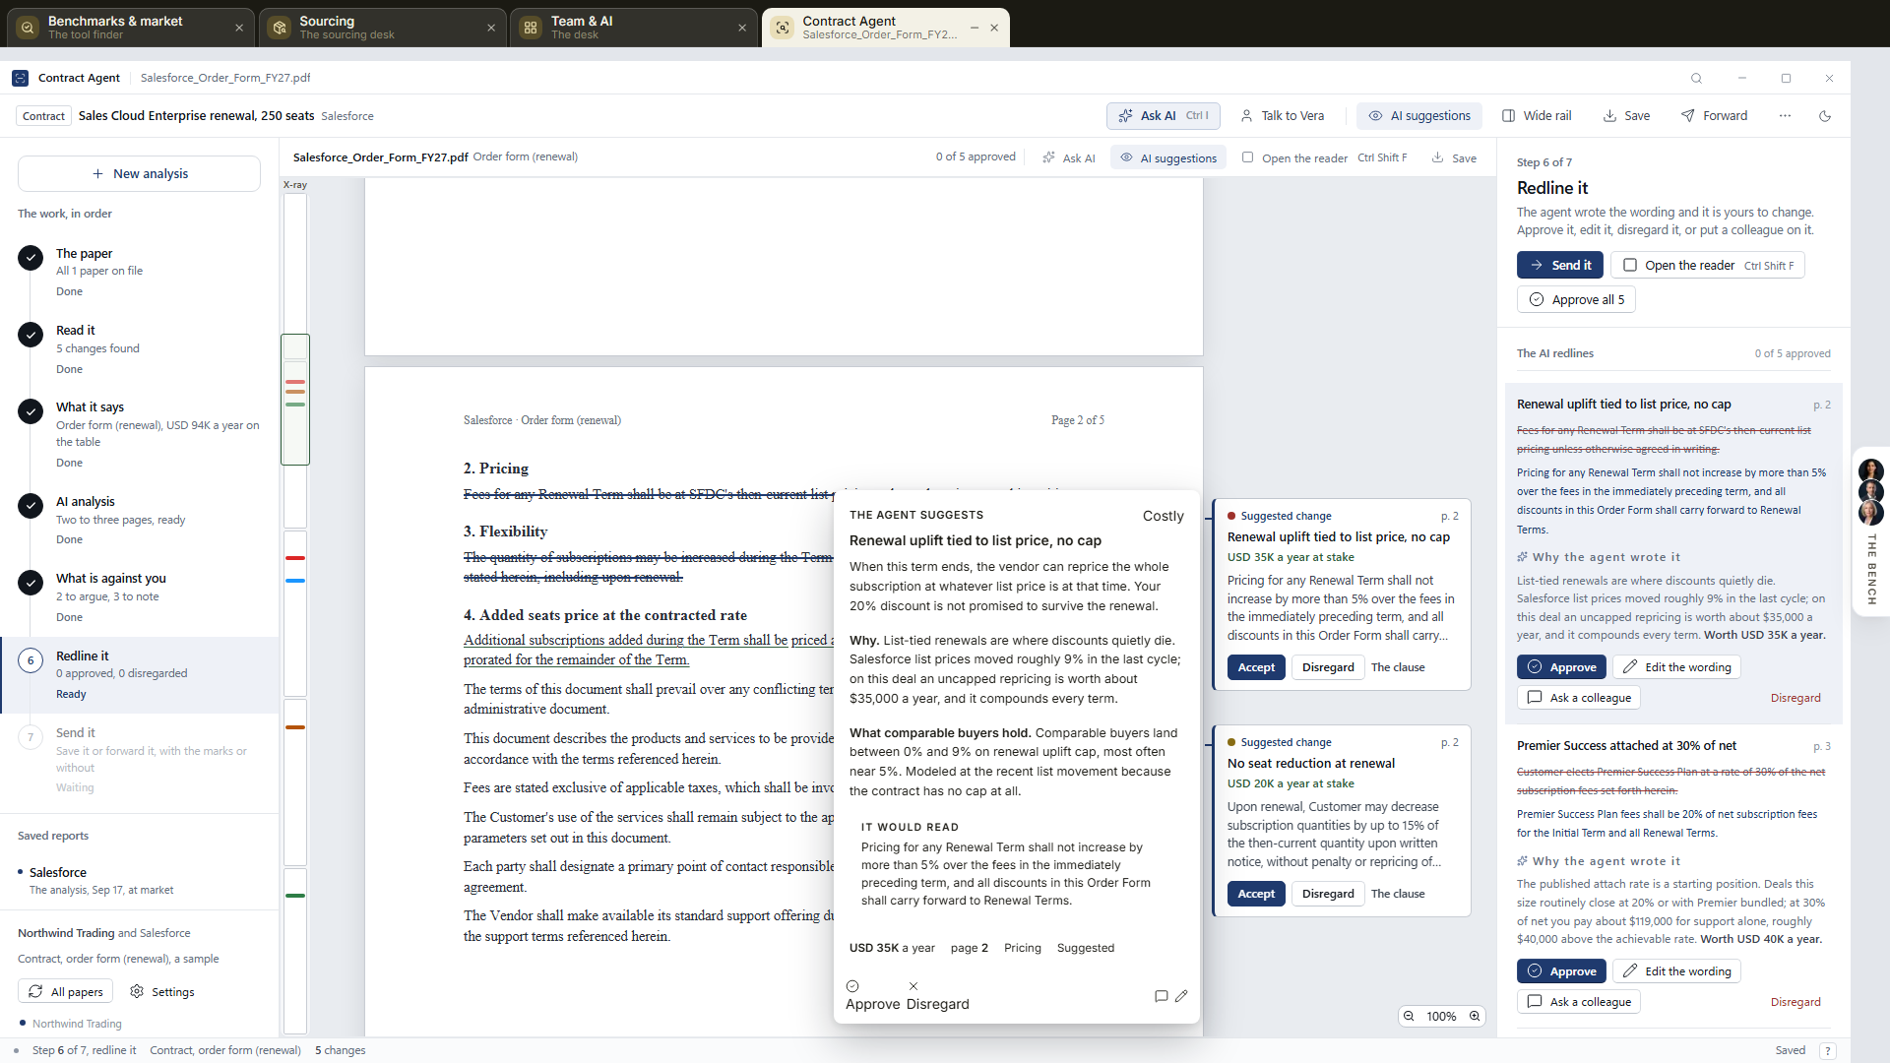Click Approve all 5 in the right panel
The image size is (1890, 1063).
(x=1576, y=299)
